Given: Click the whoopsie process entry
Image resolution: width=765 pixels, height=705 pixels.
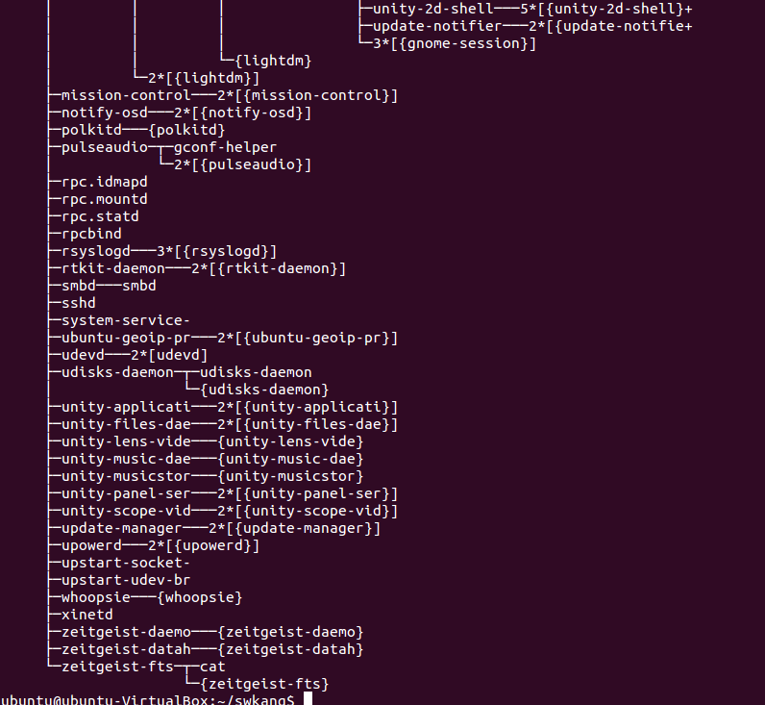Looking at the screenshot, I should pyautogui.click(x=96, y=597).
